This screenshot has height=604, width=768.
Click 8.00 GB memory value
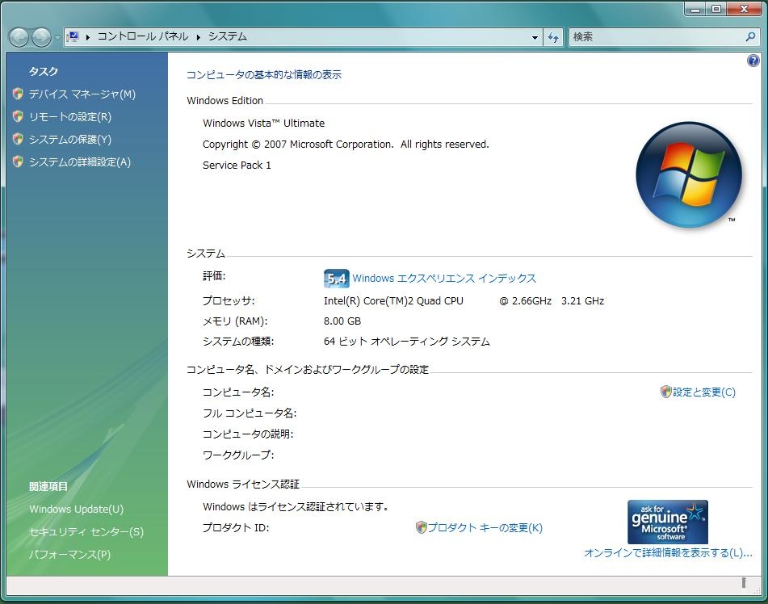click(342, 321)
